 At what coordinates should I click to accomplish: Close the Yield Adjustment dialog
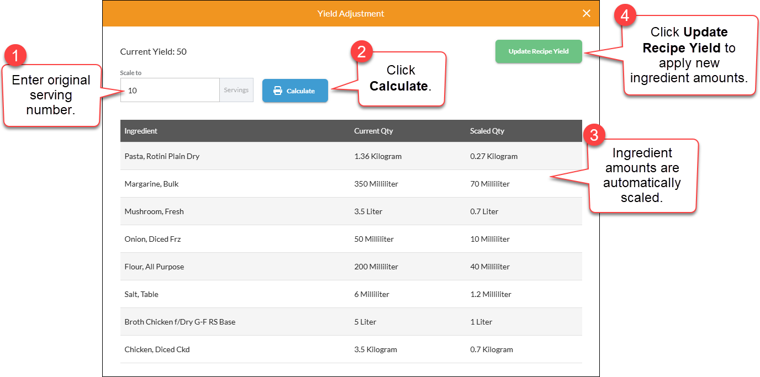coord(587,13)
